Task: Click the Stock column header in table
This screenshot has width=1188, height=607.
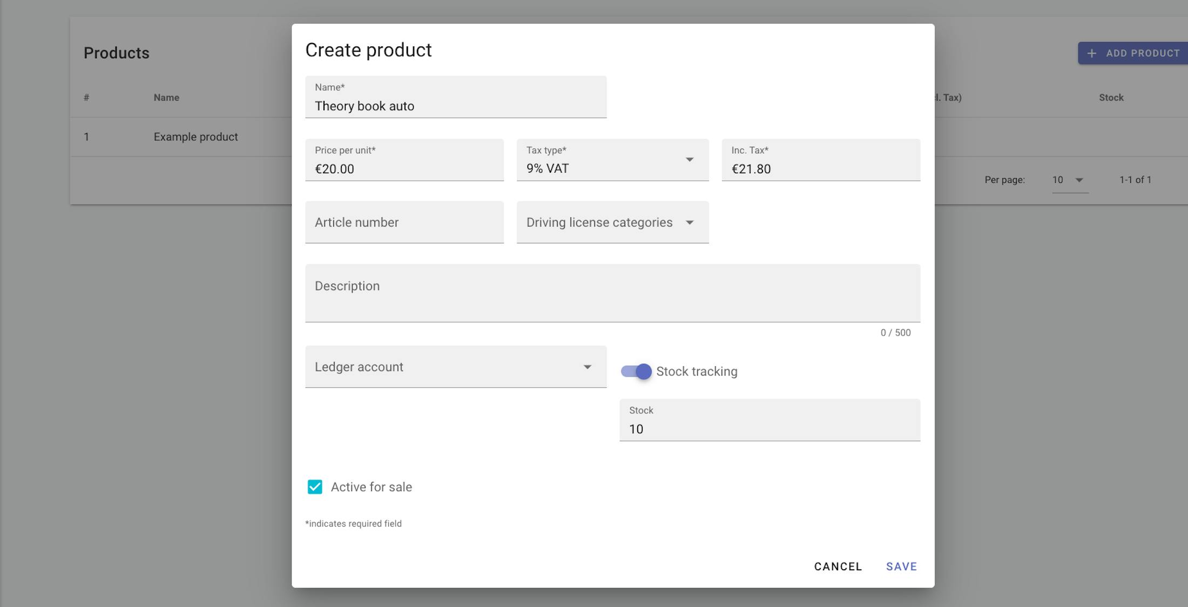Action: (1111, 98)
